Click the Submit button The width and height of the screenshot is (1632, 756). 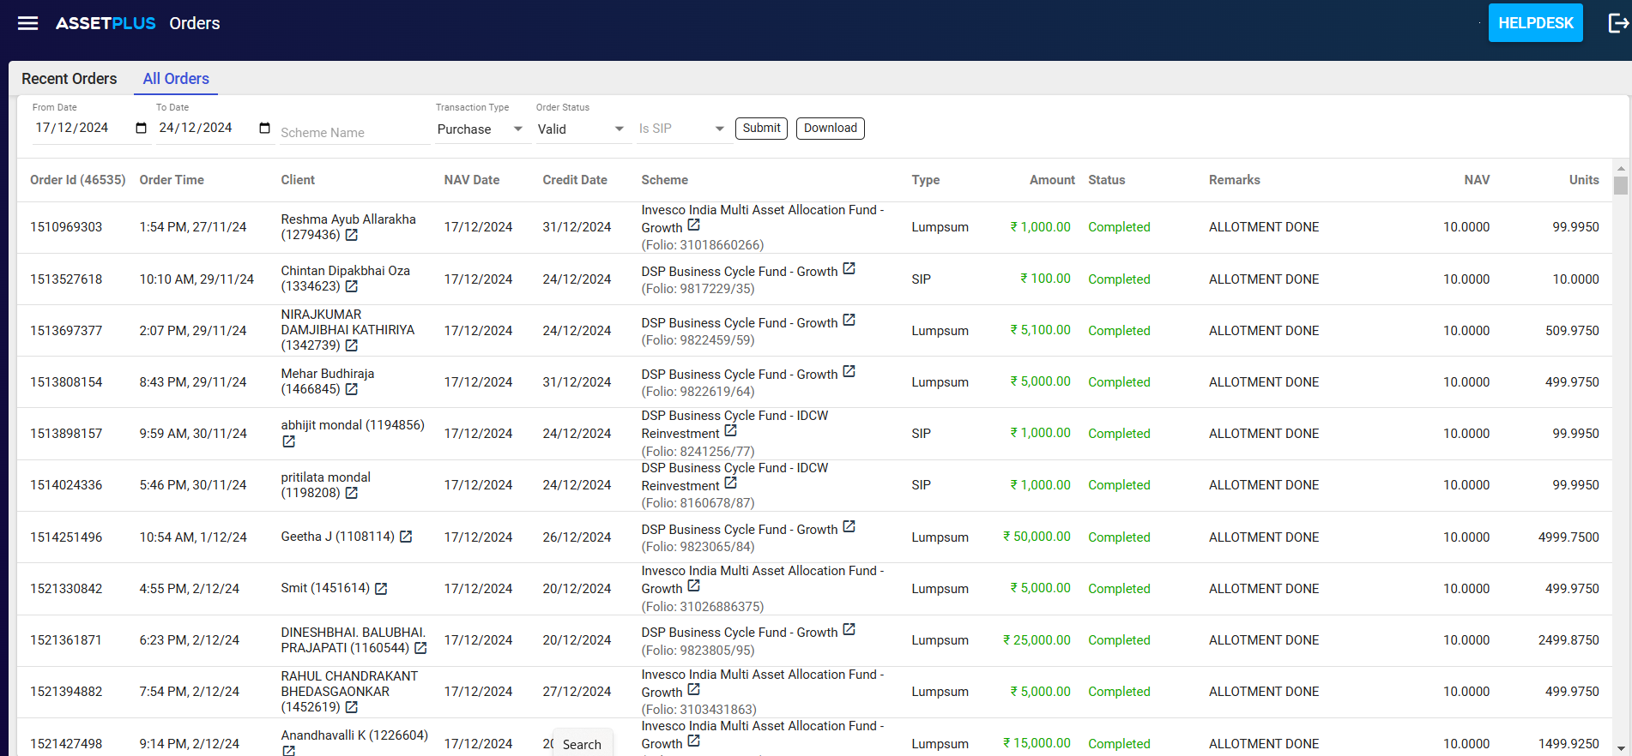(762, 129)
